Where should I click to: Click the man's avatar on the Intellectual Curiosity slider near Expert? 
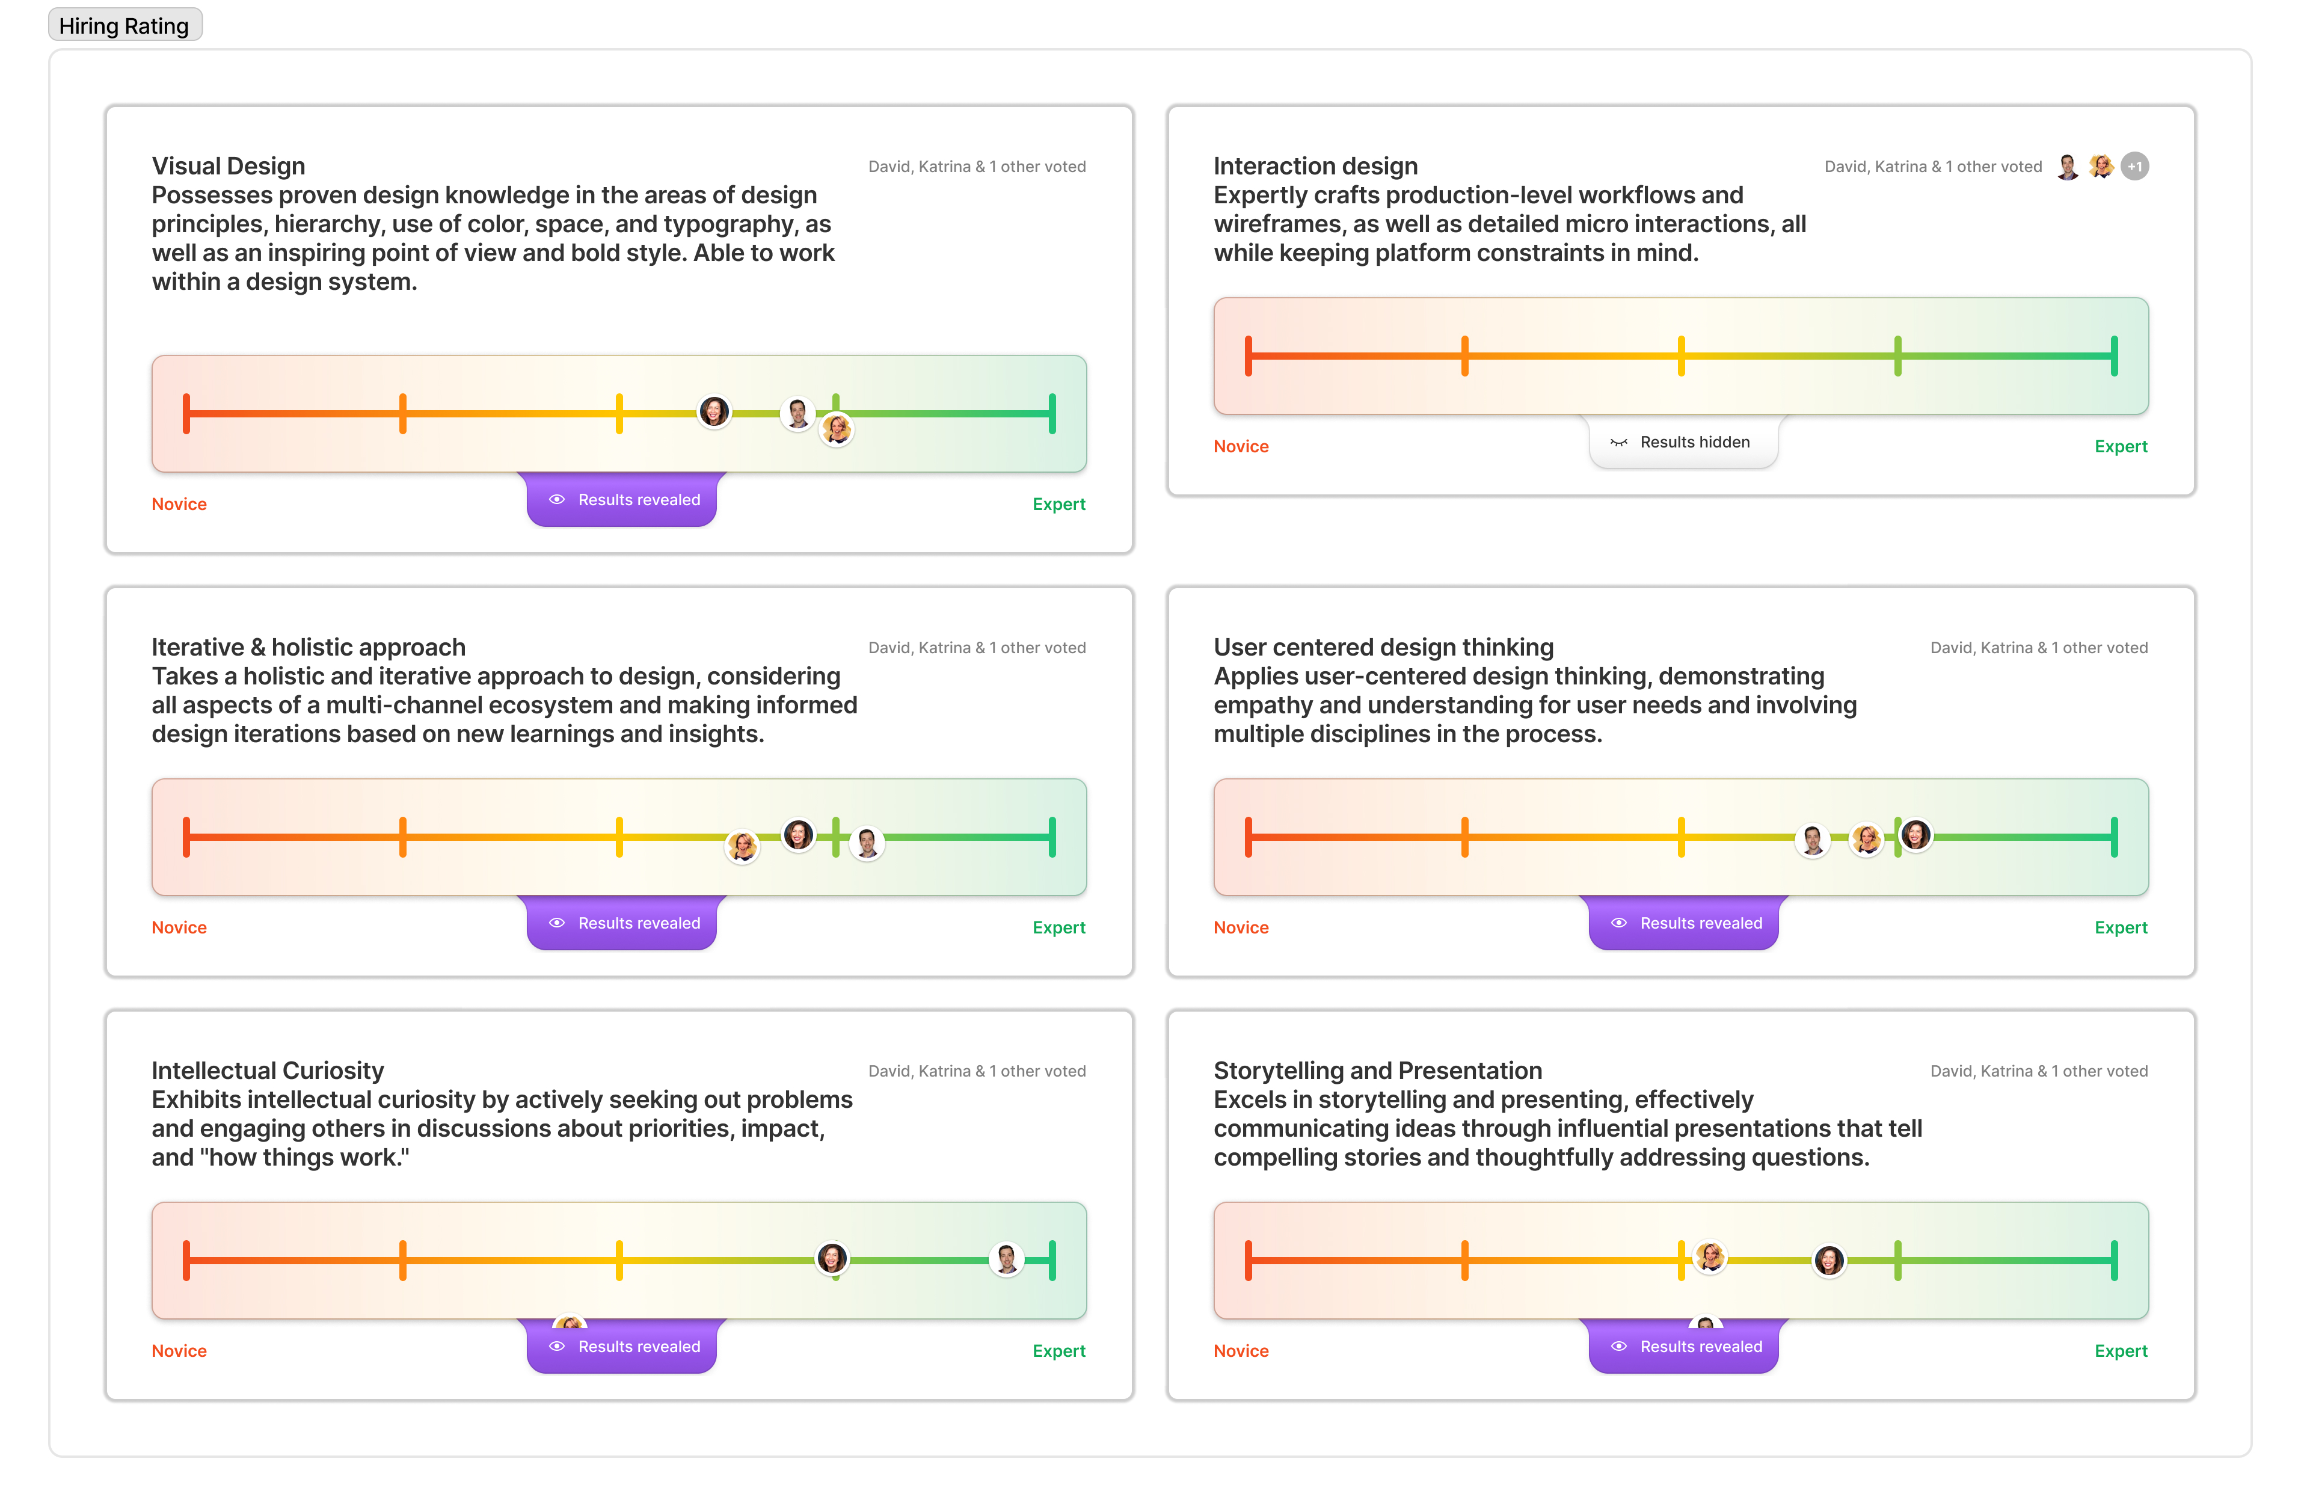[1006, 1259]
